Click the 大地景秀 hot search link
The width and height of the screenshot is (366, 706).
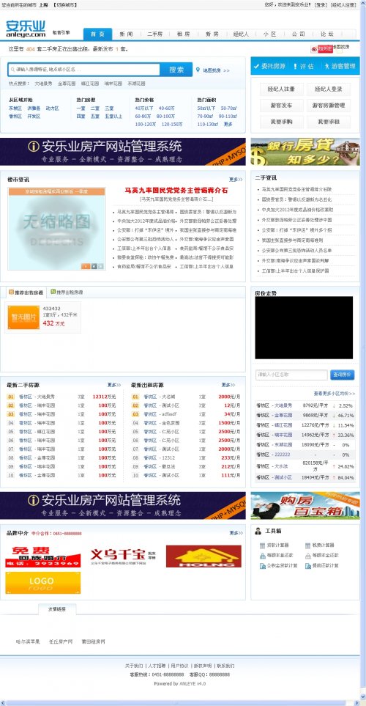point(44,84)
